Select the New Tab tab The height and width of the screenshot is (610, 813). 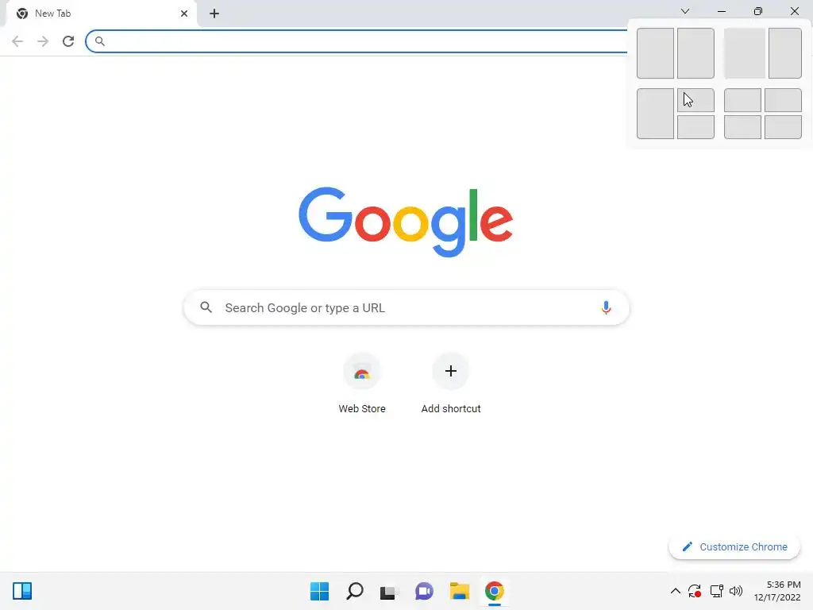click(101, 14)
